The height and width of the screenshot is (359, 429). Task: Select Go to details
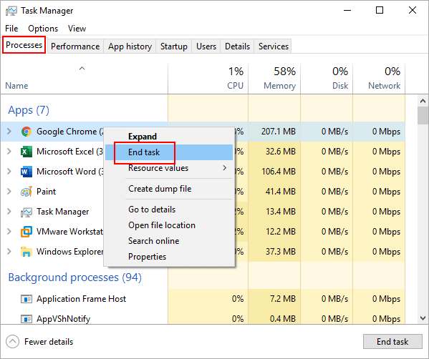[x=169, y=210]
